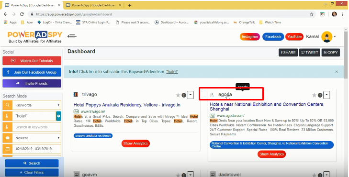Open Apps shortcut in bookmarks bar
The image size is (349, 177).
(x=10, y=22)
